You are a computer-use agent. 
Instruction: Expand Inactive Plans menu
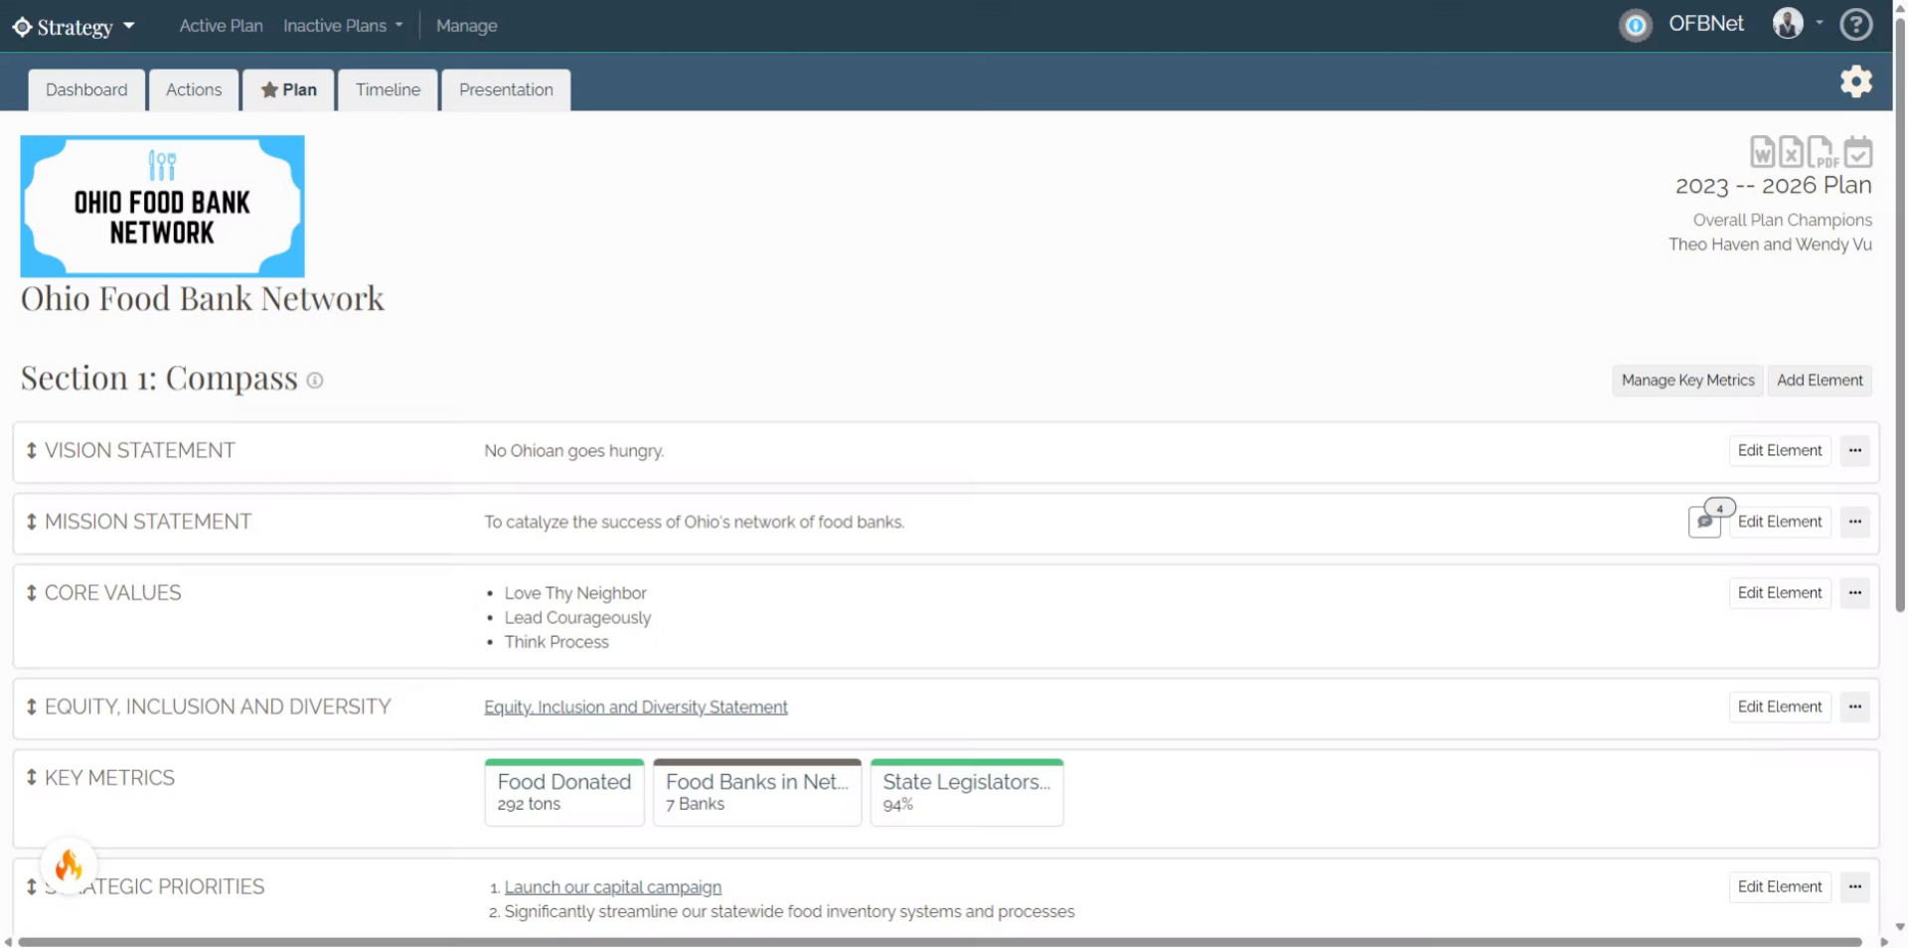[343, 26]
